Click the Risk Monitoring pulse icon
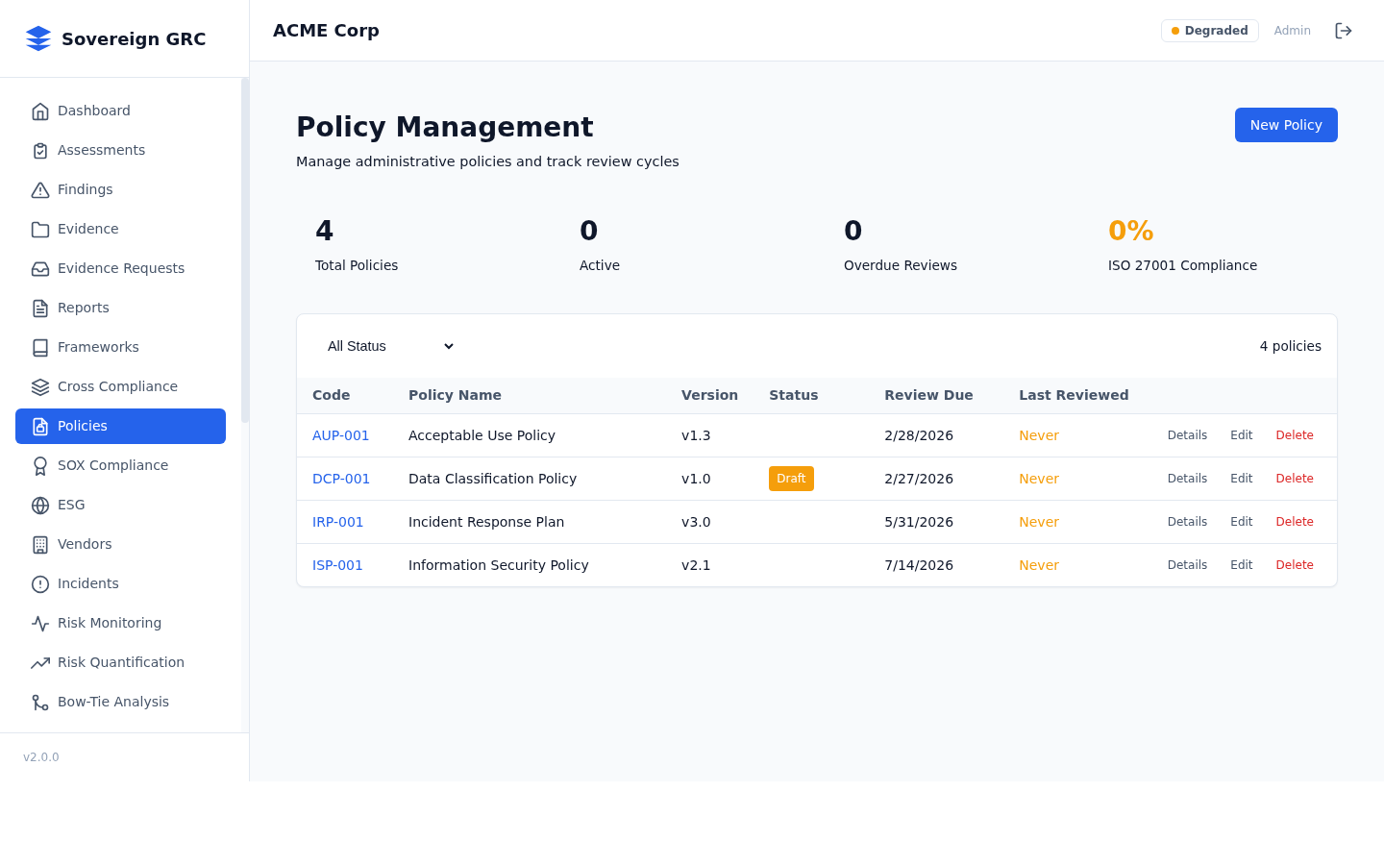Screen dimensions: 1384x865 [x=40, y=624]
